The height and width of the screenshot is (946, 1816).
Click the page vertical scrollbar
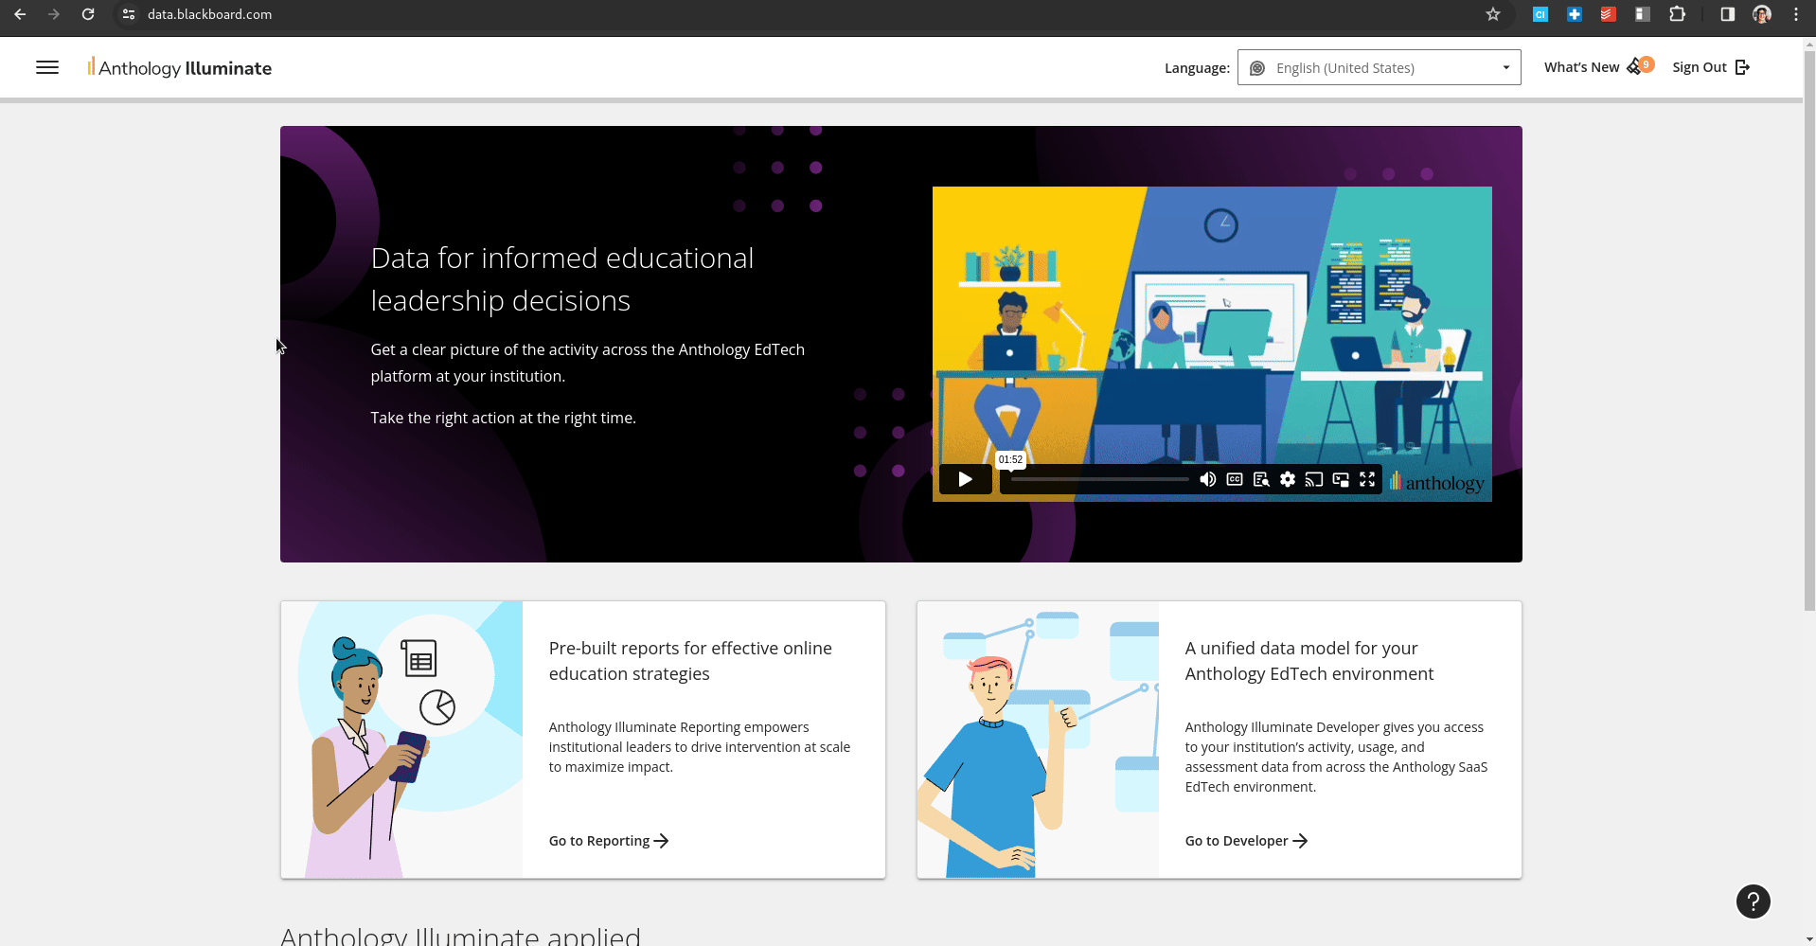pos(1808,331)
